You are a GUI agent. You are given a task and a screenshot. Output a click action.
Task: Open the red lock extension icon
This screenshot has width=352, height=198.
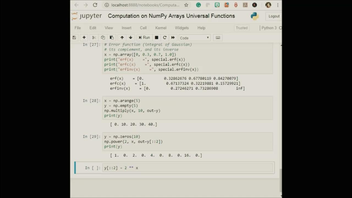(236, 5)
